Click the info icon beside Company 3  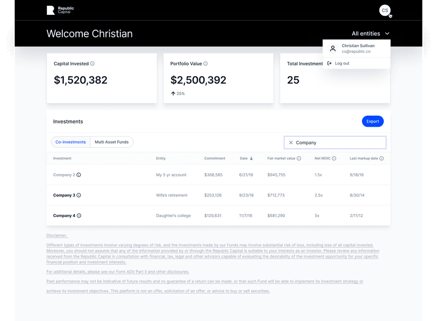point(79,195)
